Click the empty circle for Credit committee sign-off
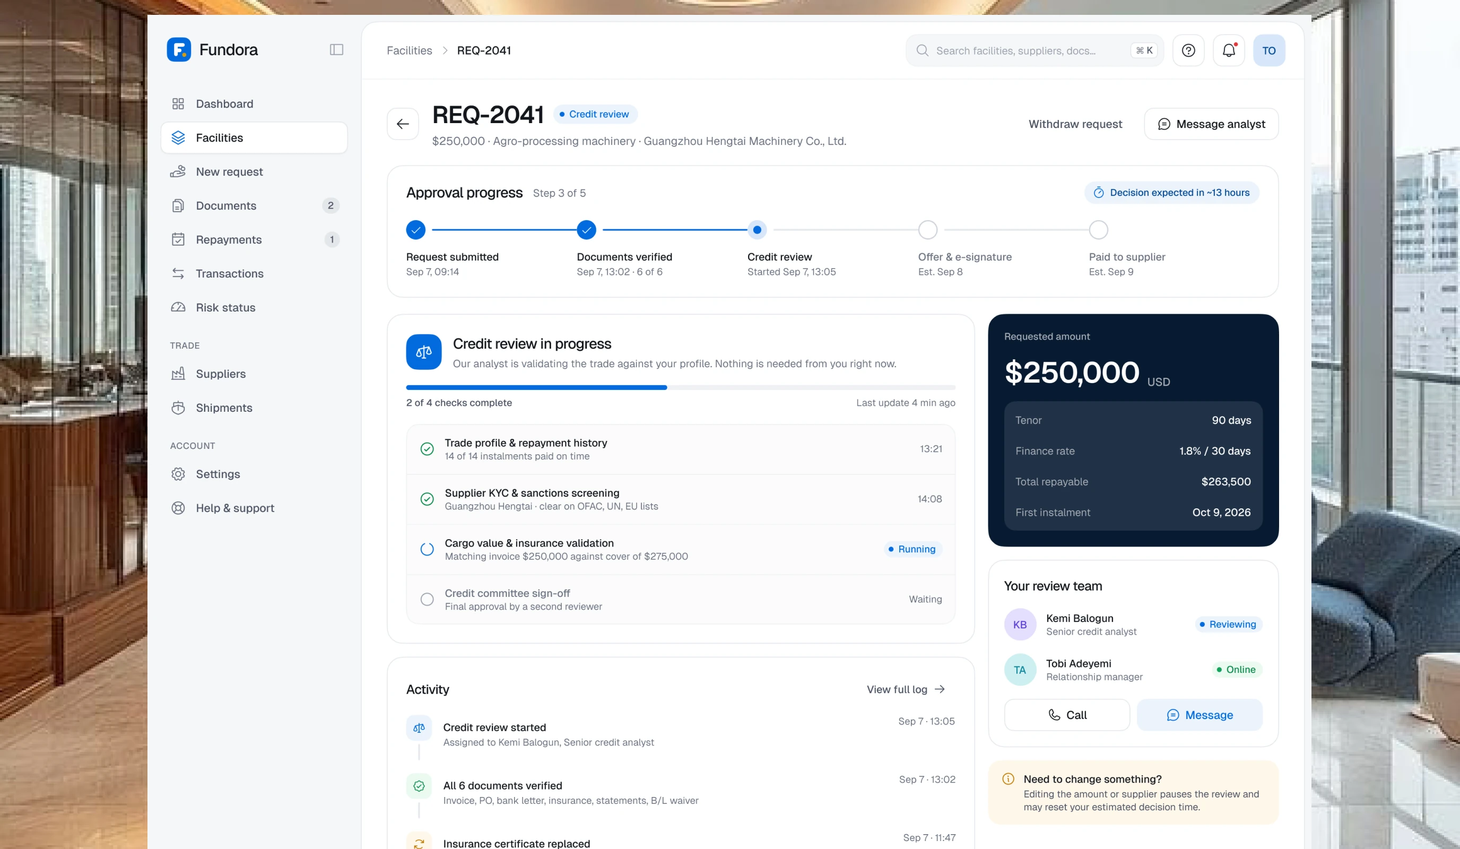1460x849 pixels. click(427, 599)
